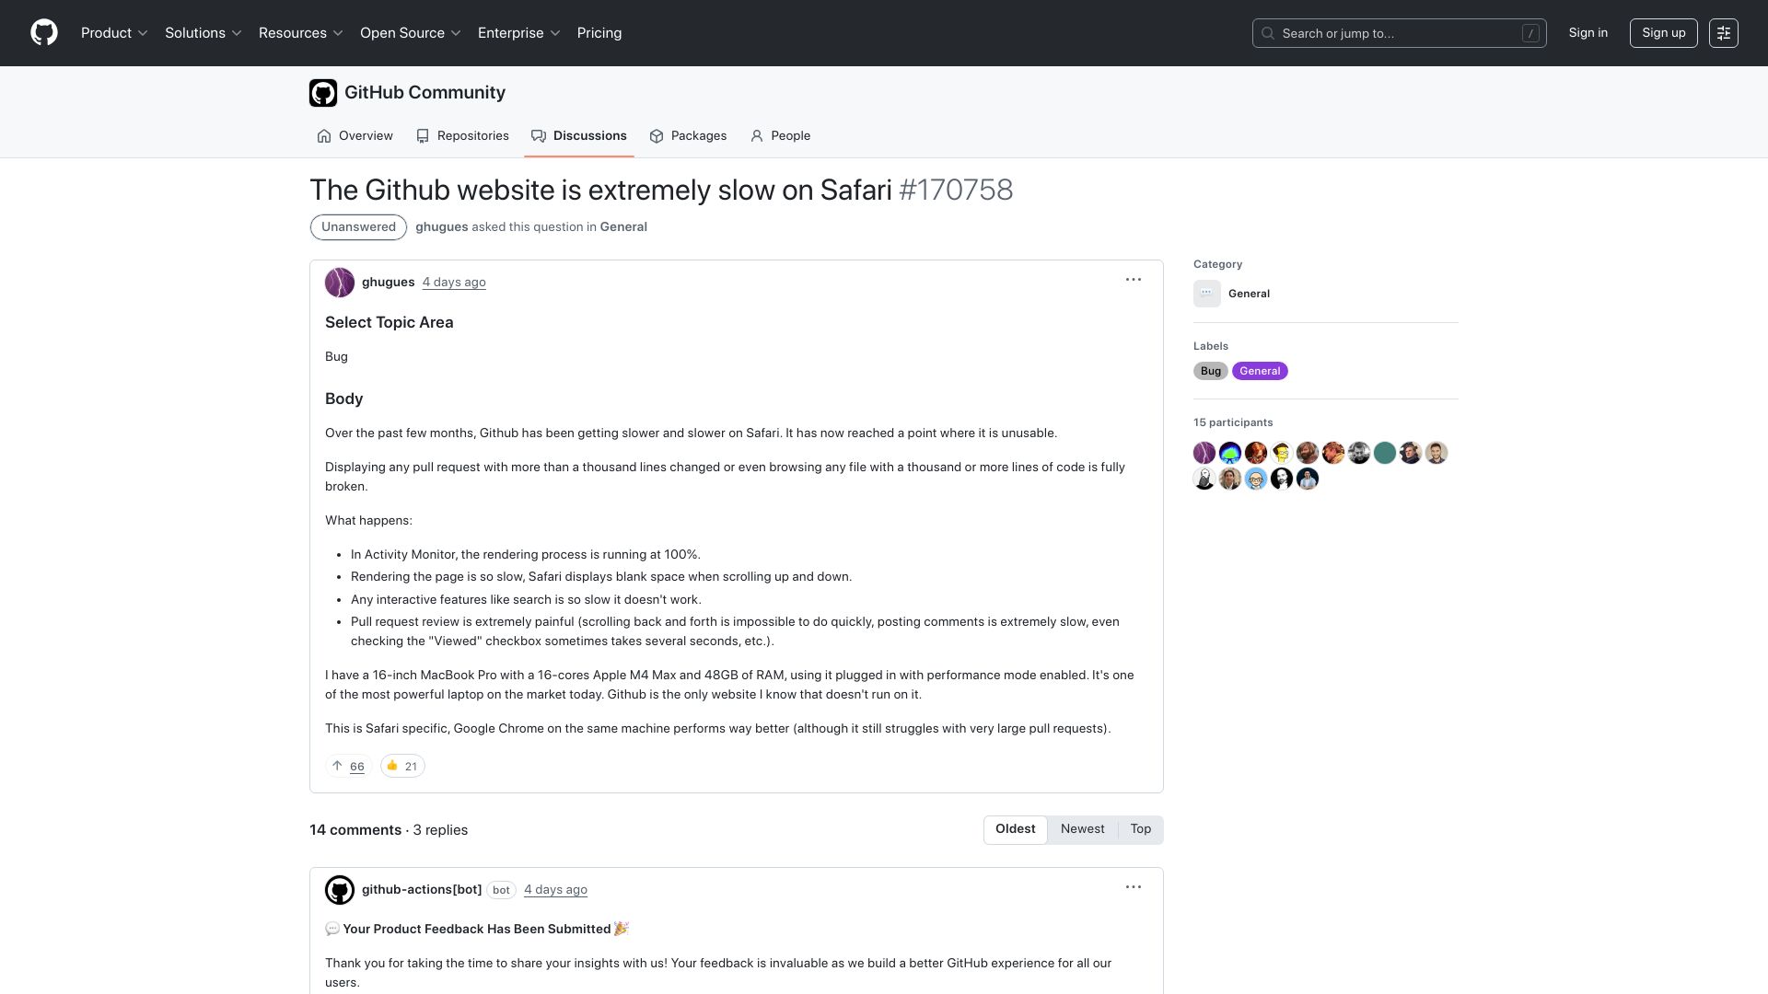Expand the Enterprise dropdown menu
This screenshot has height=994, width=1768.
(x=519, y=33)
